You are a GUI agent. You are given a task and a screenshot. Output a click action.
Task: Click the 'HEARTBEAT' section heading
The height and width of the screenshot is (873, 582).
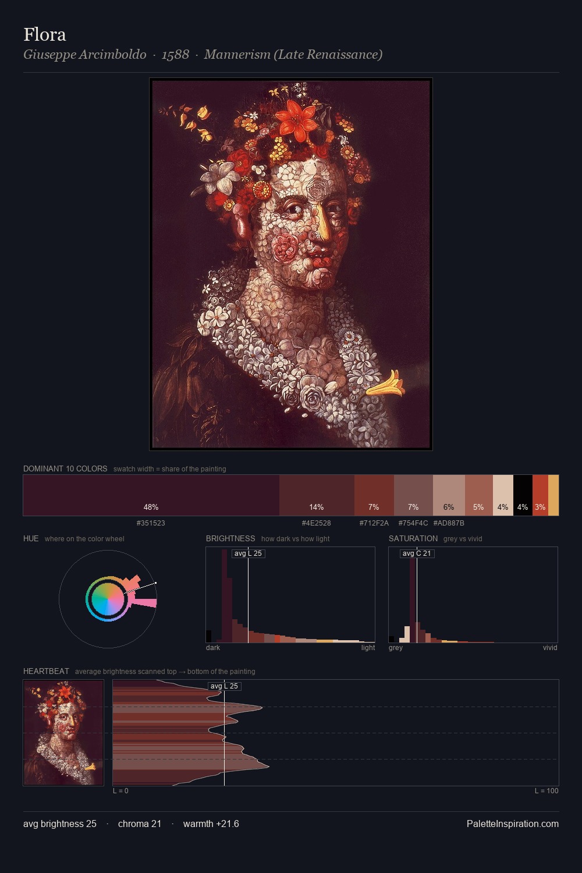[46, 671]
